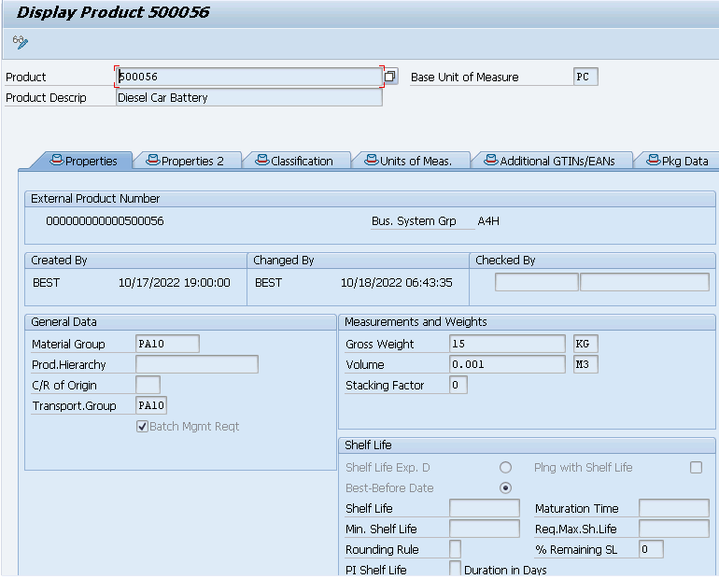Click the Material Group field PA10
719x579 pixels.
point(167,344)
